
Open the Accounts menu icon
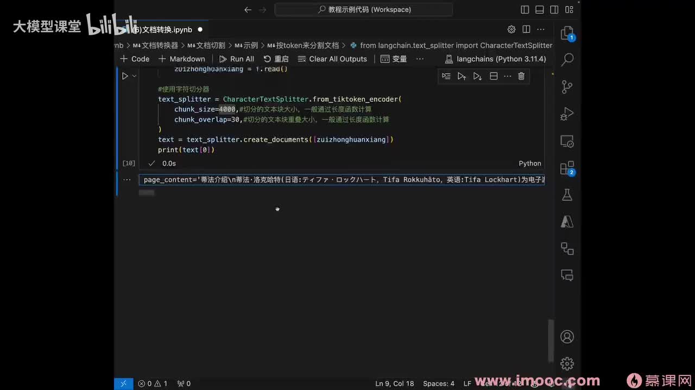click(567, 336)
